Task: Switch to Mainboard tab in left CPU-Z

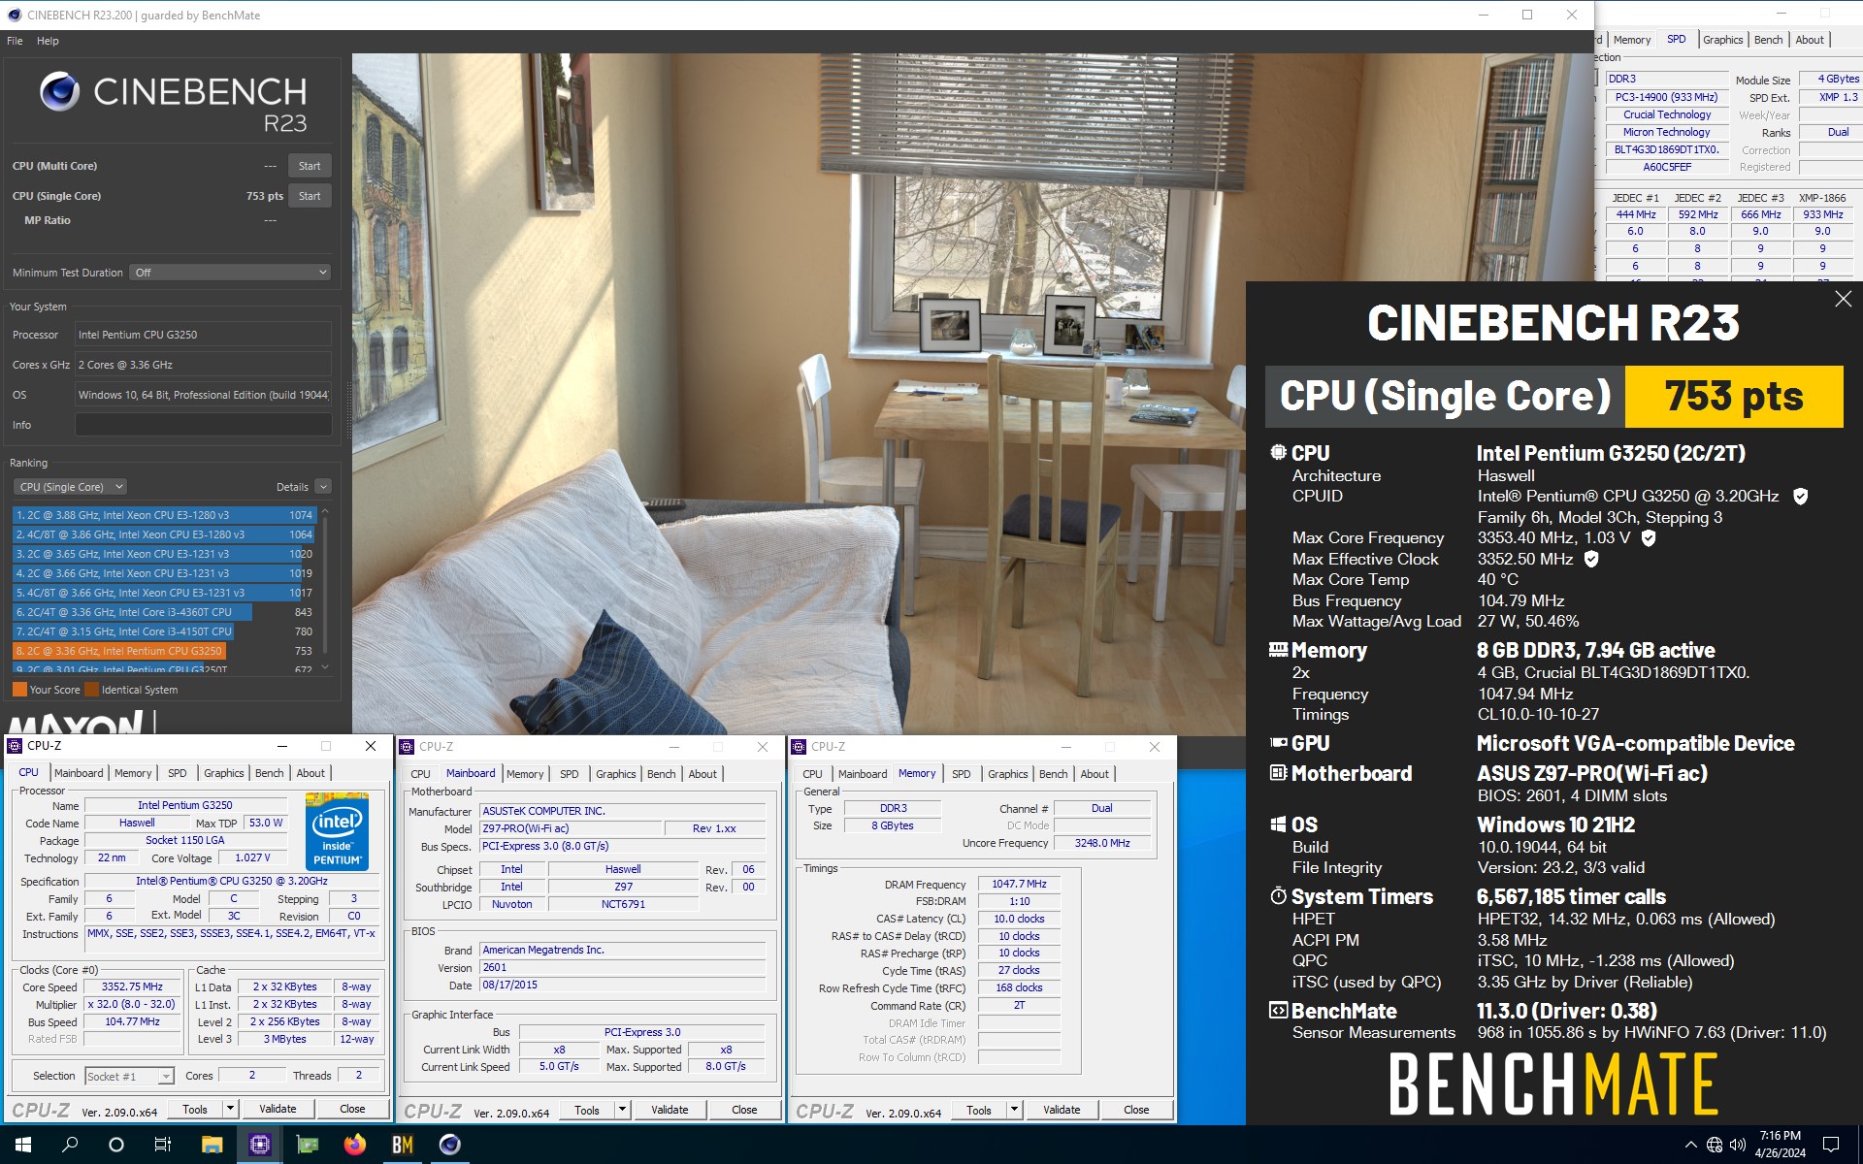Action: point(79,773)
